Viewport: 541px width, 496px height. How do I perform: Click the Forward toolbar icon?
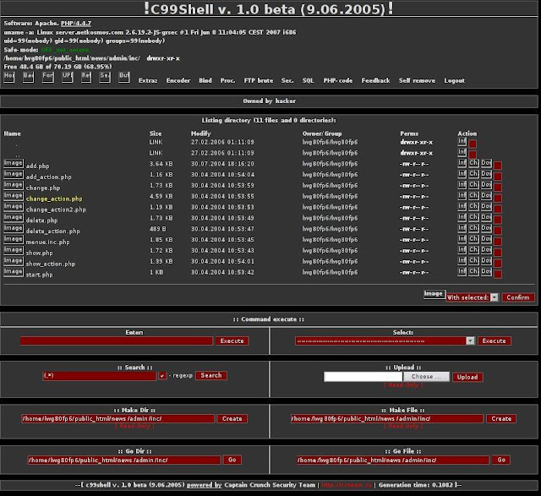coord(48,77)
